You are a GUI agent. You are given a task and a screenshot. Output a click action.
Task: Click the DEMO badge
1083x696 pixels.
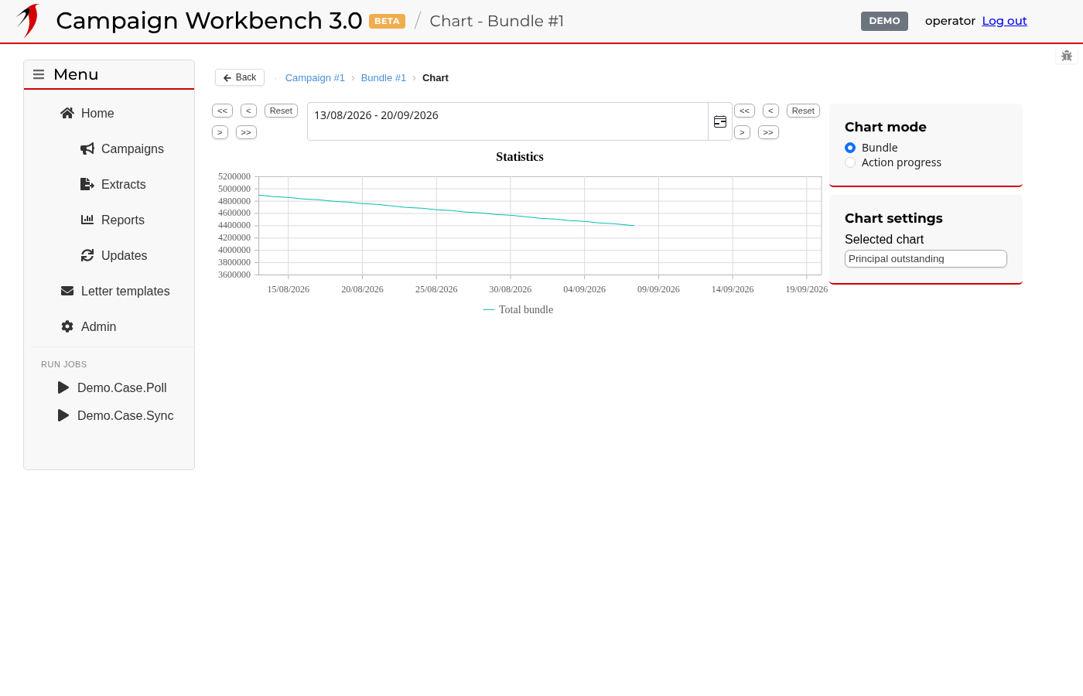pos(884,21)
